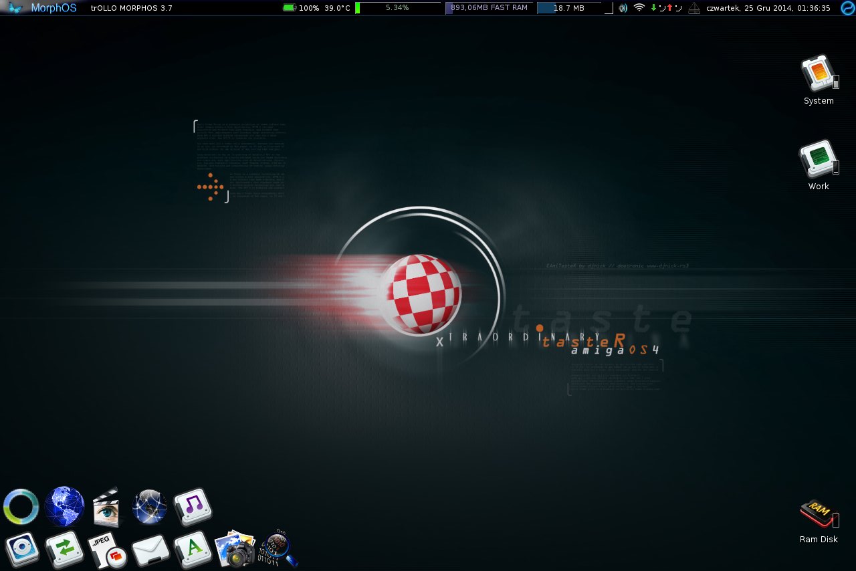Click the date and time clock display
The image size is (856, 571).
pyautogui.click(x=768, y=8)
